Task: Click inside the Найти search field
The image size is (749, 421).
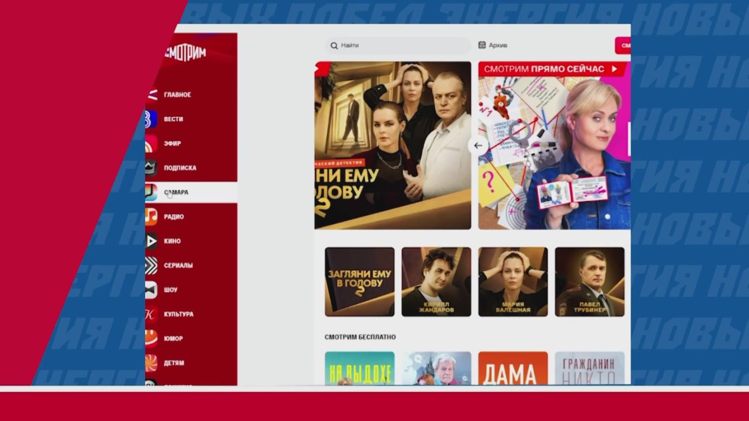Action: click(x=398, y=46)
